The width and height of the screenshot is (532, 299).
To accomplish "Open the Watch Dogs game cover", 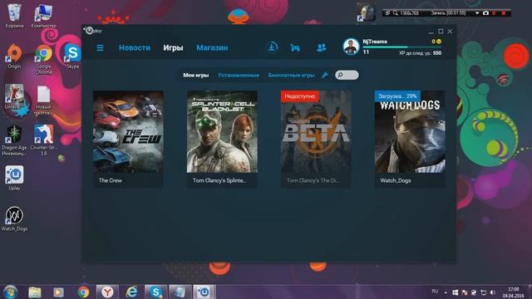I will [x=410, y=132].
